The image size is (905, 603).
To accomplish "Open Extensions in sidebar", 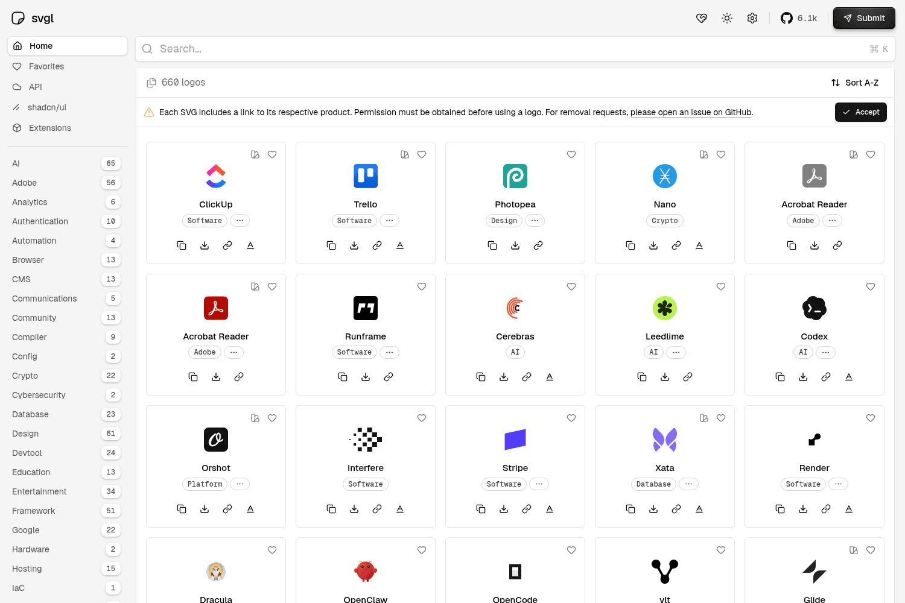I will point(68,128).
